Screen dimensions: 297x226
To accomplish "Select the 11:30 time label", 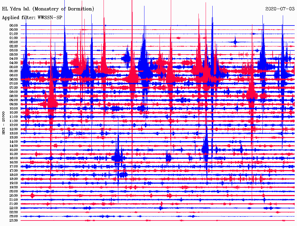I will pyautogui.click(x=14, y=121).
